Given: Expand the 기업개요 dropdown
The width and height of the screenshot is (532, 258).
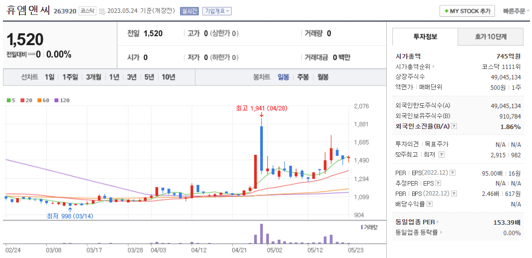Looking at the screenshot, I should pyautogui.click(x=217, y=11).
